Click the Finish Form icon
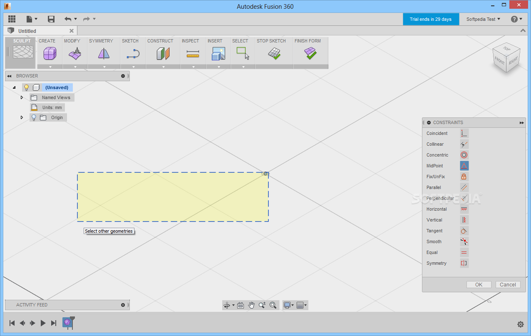This screenshot has height=336, width=531. tap(310, 53)
